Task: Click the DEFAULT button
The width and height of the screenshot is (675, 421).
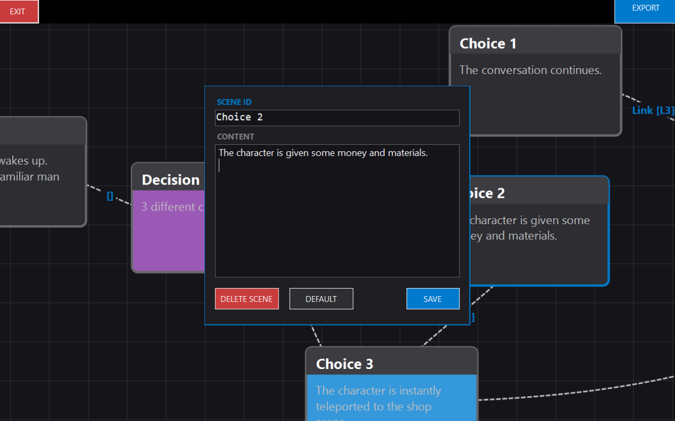Action: pyautogui.click(x=321, y=299)
